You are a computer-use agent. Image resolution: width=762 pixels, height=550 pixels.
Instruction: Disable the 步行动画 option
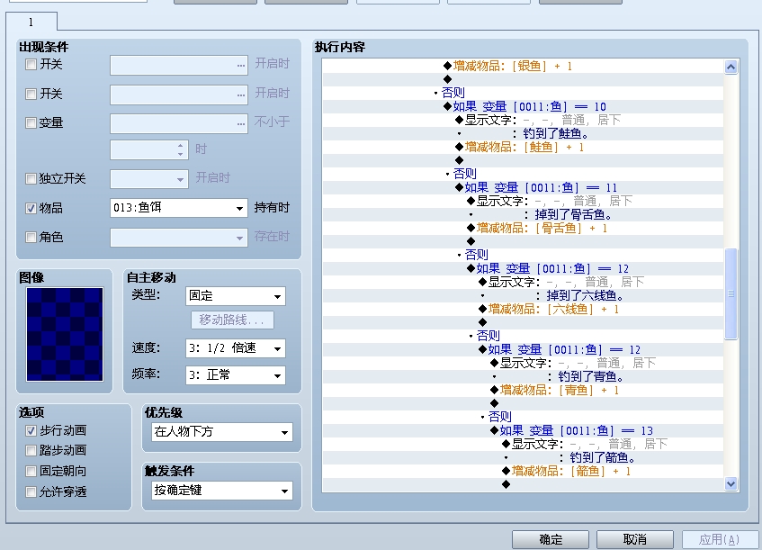tap(31, 431)
